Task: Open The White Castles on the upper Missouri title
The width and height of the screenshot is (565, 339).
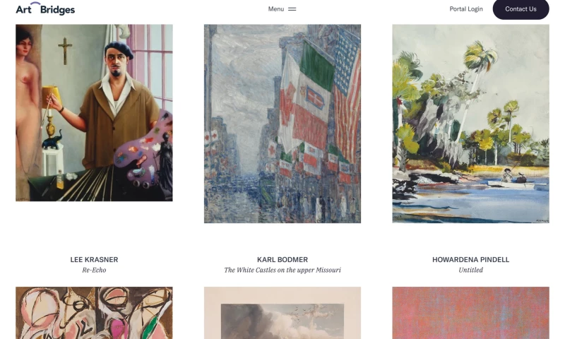Action: point(282,270)
